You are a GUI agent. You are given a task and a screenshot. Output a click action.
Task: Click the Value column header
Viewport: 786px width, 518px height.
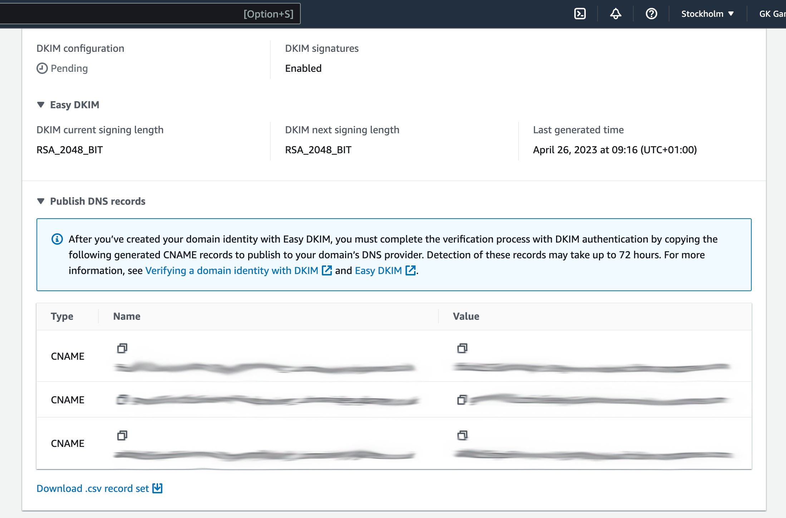pos(466,316)
